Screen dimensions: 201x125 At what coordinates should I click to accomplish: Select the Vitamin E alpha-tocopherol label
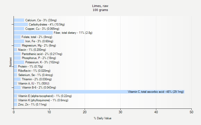coord(45,96)
